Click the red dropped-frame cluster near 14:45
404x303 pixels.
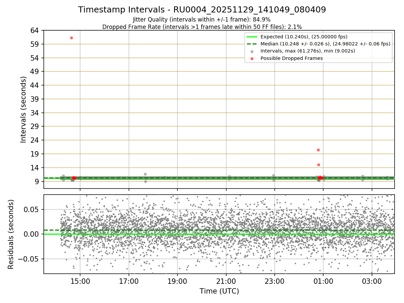pyautogui.click(x=74, y=178)
